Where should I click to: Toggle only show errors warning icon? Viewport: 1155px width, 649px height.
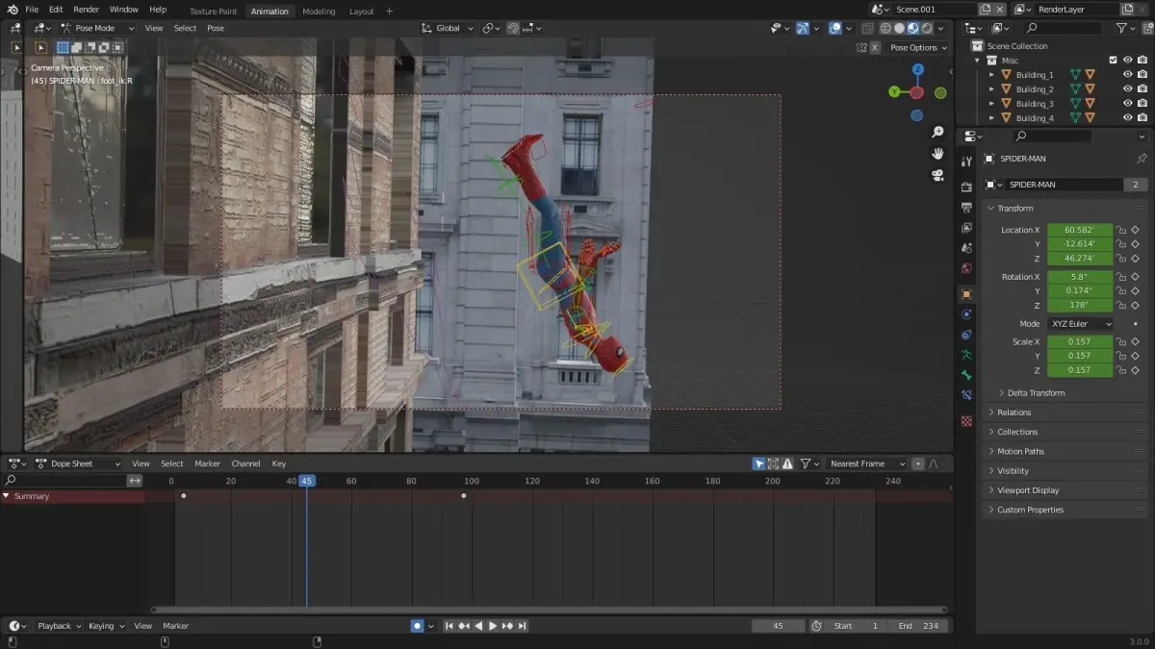[x=786, y=463]
